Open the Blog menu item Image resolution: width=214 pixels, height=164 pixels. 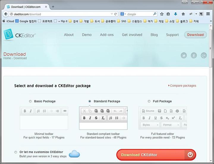point(154,35)
